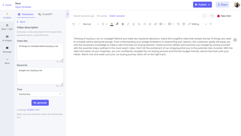
Task: Open the Normal paragraph style dropdown
Action: (x=91, y=24)
